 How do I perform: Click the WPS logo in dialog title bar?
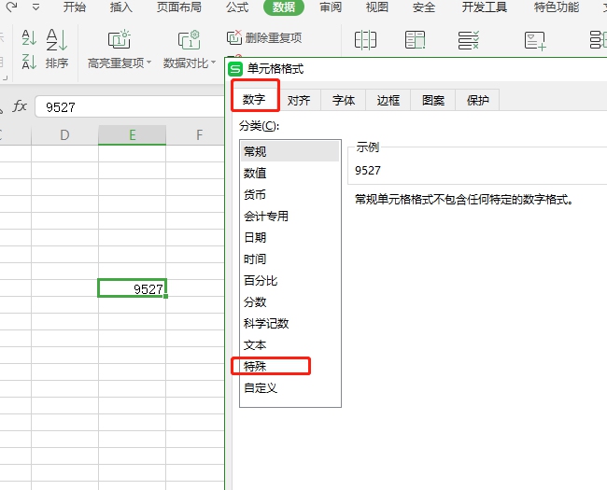point(235,69)
